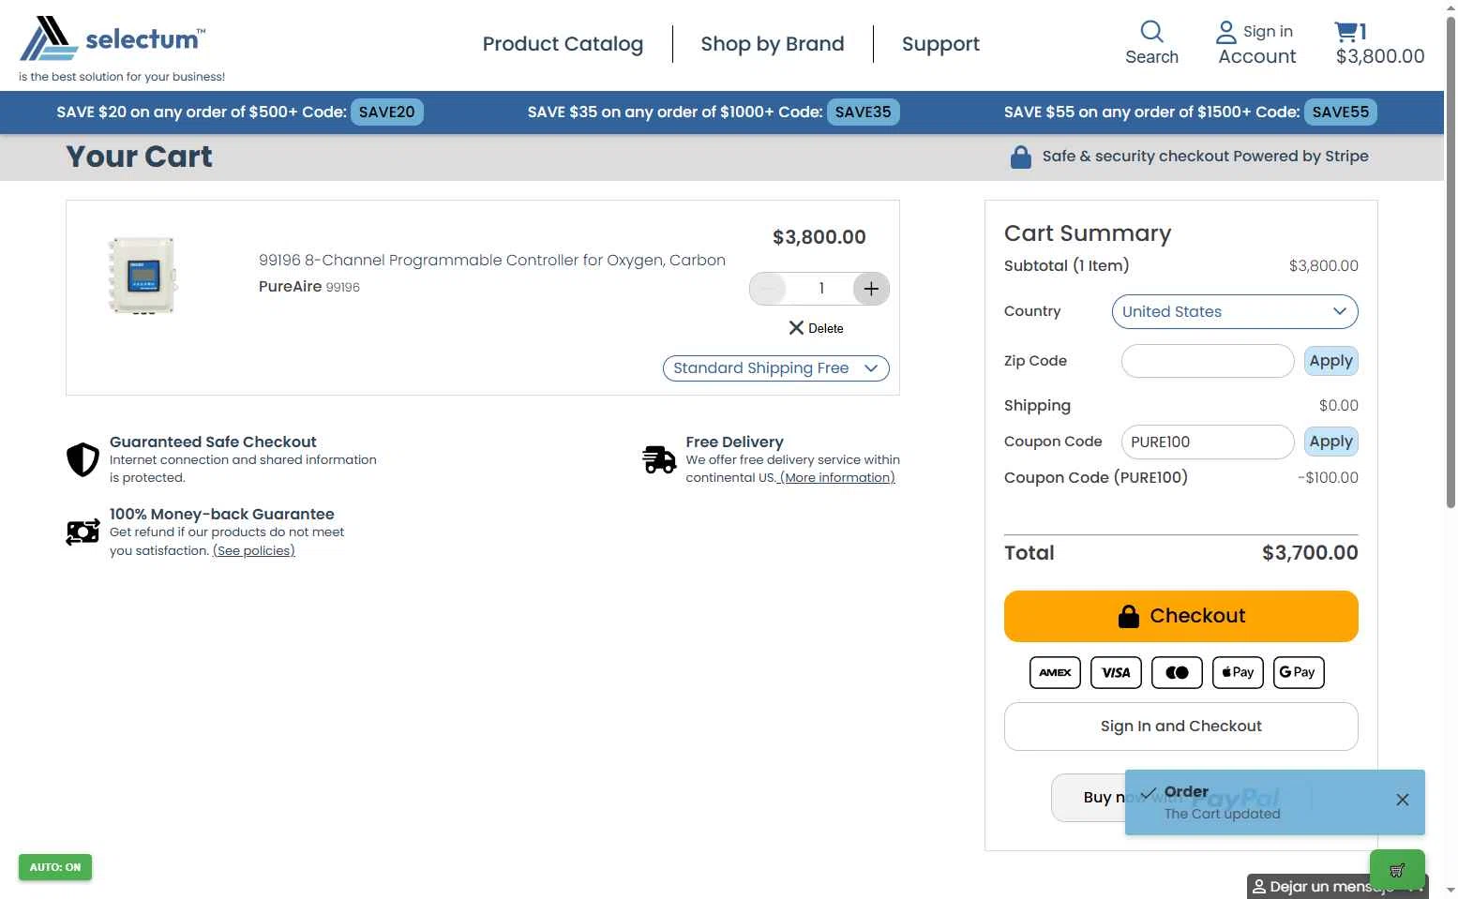The width and height of the screenshot is (1458, 899).
Task: Select the Apple Pay icon
Action: pyautogui.click(x=1238, y=672)
